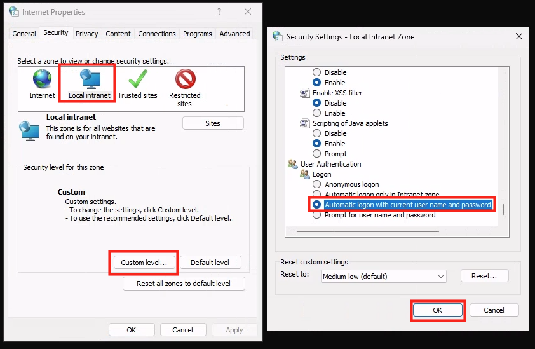Click the Scripting of Java applets icon
Viewport: 535px width, 349px height.
[x=304, y=123]
